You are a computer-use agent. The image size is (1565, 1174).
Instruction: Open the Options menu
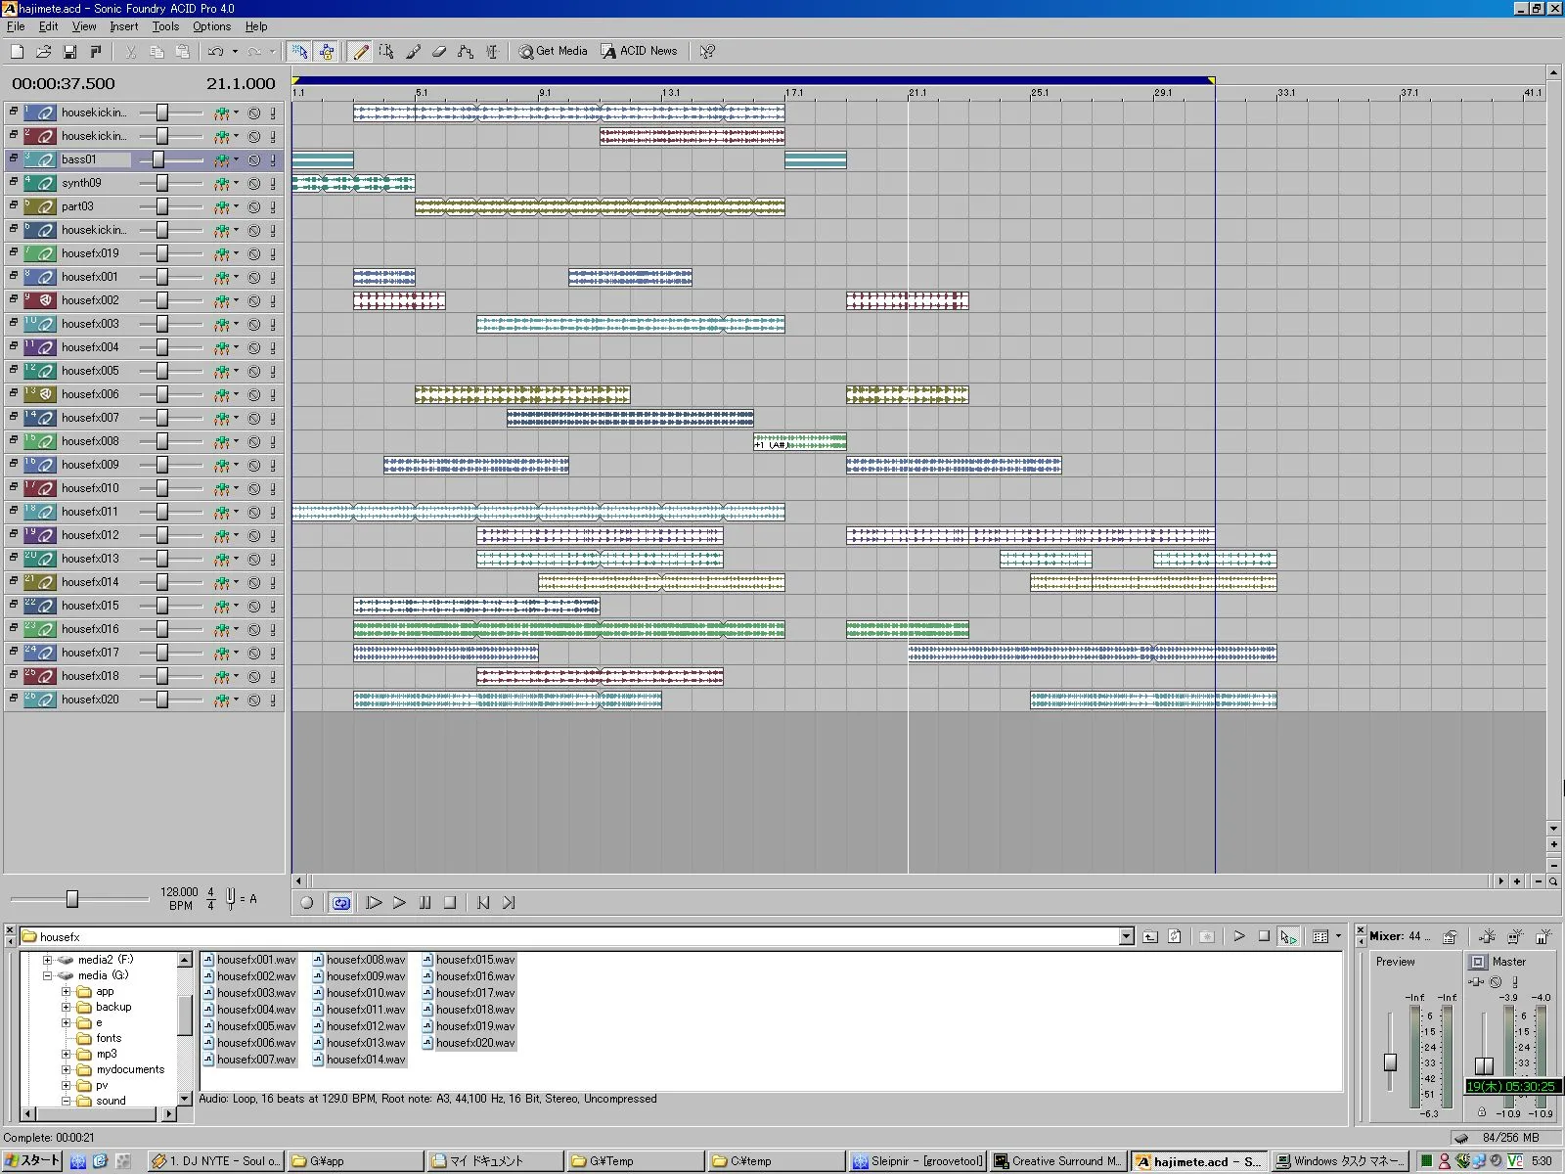tap(211, 26)
